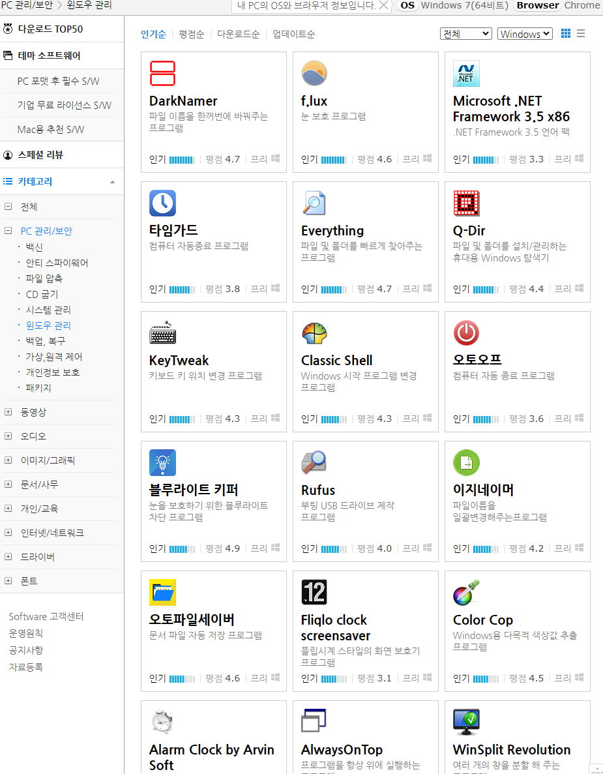This screenshot has width=603, height=774.
Task: Switch to list view icon
Action: click(581, 33)
